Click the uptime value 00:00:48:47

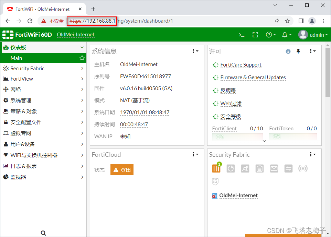[134, 125]
